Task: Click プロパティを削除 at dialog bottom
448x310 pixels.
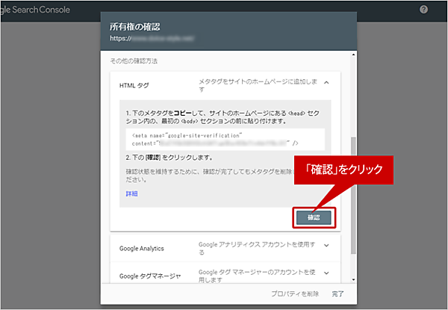Action: pyautogui.click(x=295, y=294)
